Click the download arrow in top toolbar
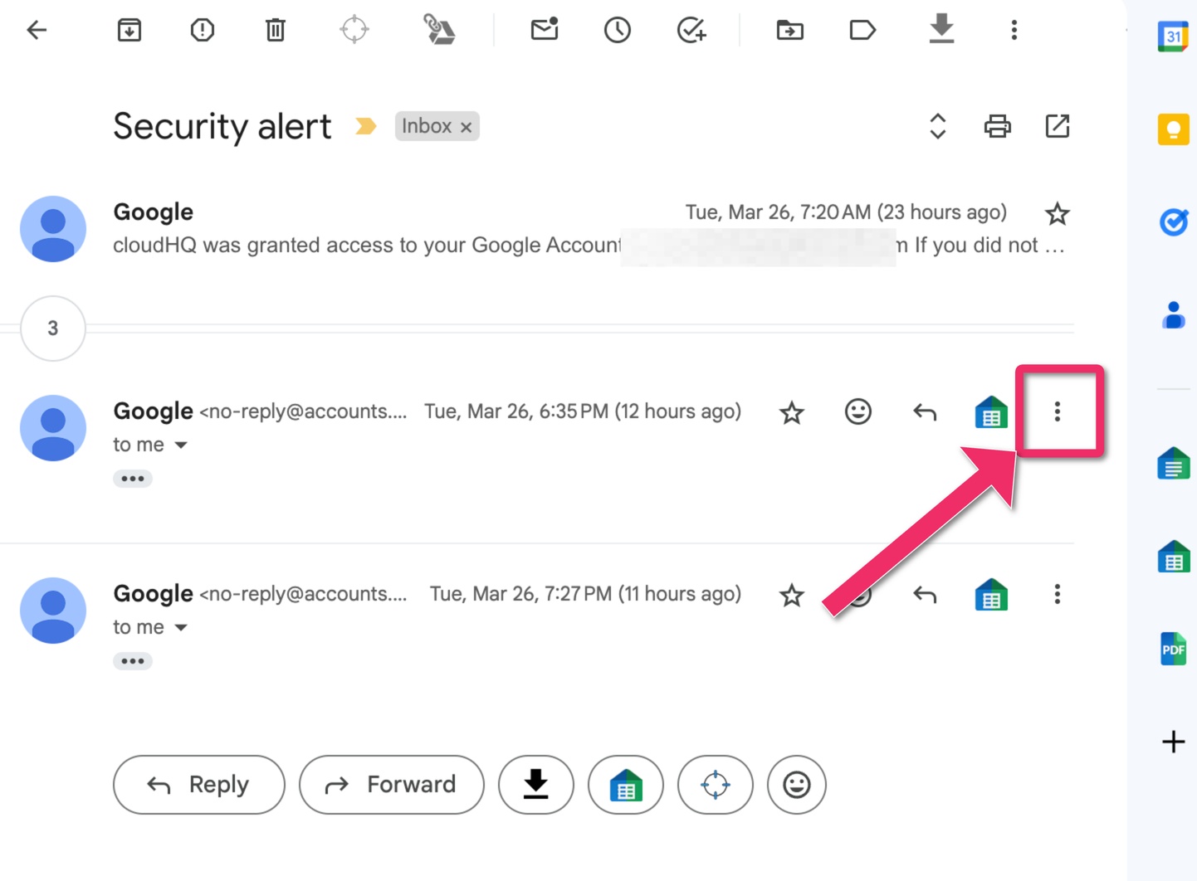The width and height of the screenshot is (1197, 881). pos(941,29)
